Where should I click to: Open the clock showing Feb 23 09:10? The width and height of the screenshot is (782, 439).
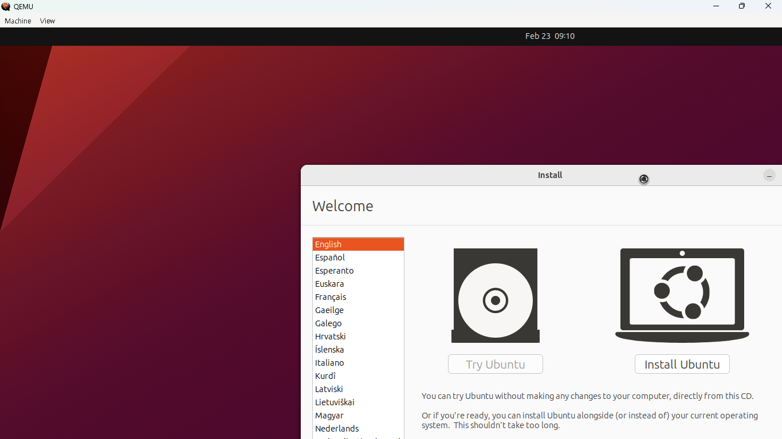549,36
